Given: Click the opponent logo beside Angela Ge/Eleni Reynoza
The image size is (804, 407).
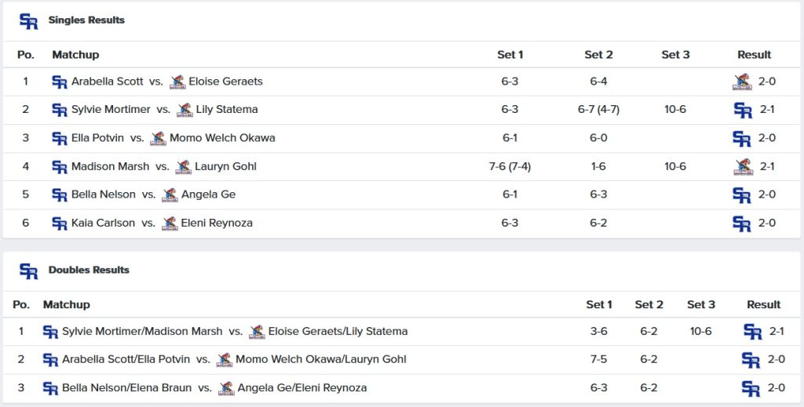Looking at the screenshot, I should [x=226, y=388].
